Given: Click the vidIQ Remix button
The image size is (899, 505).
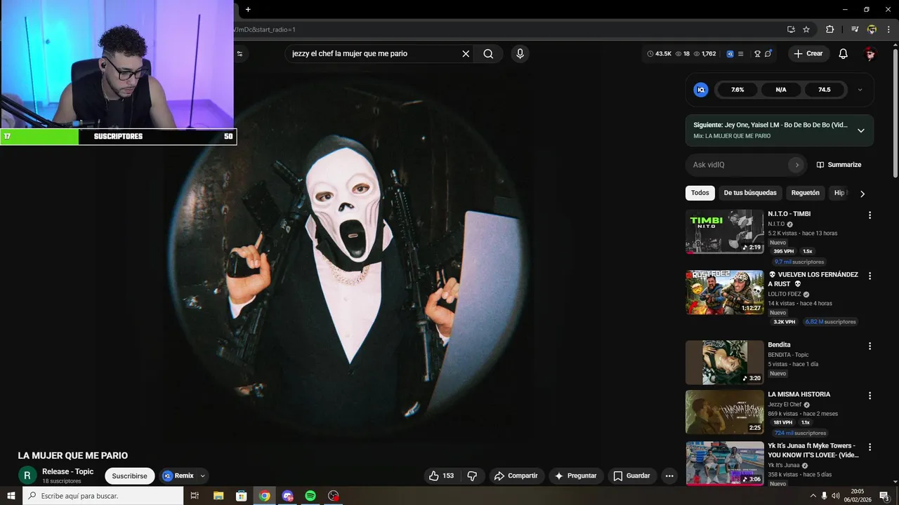Looking at the screenshot, I should [x=178, y=476].
